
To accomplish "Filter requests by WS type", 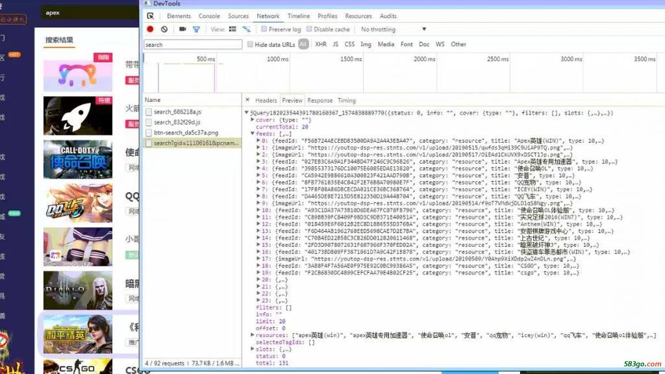I will (440, 44).
